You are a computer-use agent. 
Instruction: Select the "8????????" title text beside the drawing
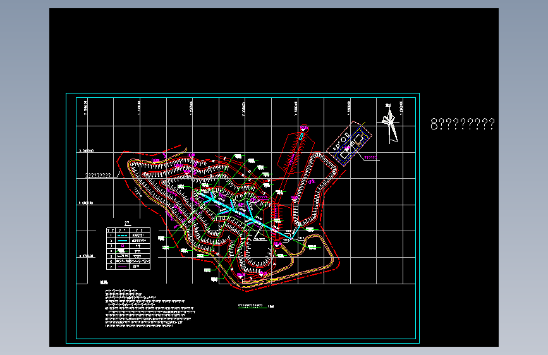click(463, 124)
